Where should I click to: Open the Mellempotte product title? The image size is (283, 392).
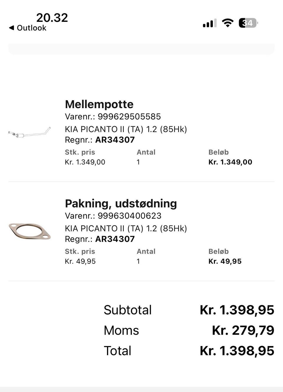tap(99, 104)
